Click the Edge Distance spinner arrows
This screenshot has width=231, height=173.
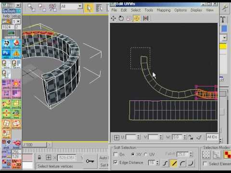(x=157, y=163)
